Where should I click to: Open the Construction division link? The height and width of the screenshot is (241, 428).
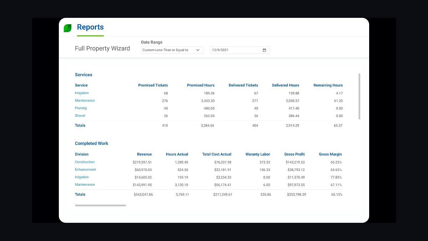[85, 162]
